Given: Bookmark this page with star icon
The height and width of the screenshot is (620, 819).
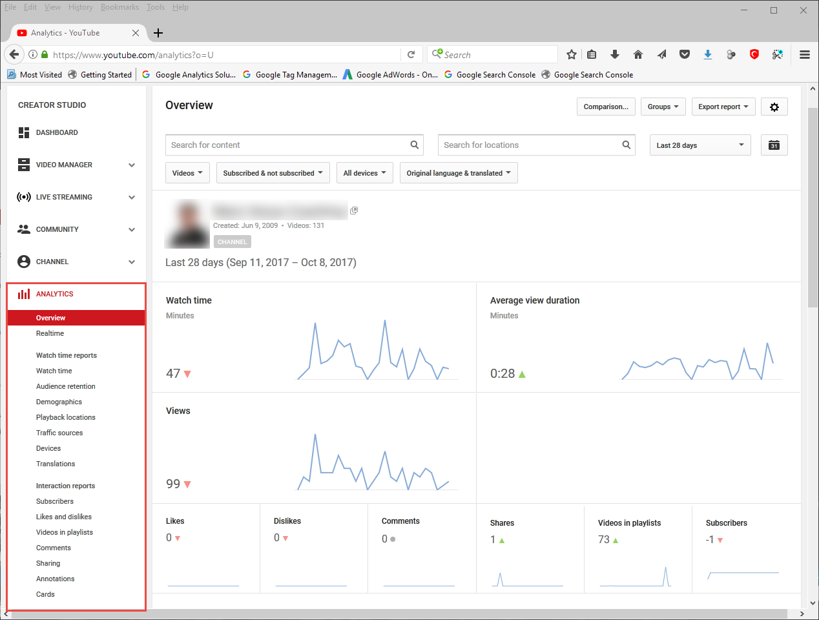Looking at the screenshot, I should tap(571, 55).
